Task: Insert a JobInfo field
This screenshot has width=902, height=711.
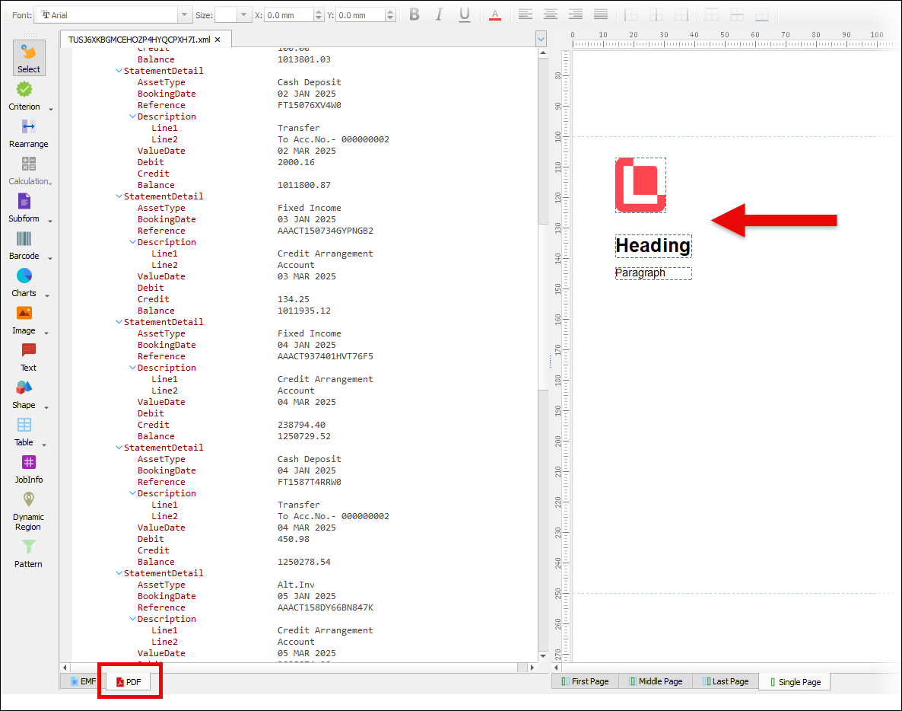Action: pos(28,469)
